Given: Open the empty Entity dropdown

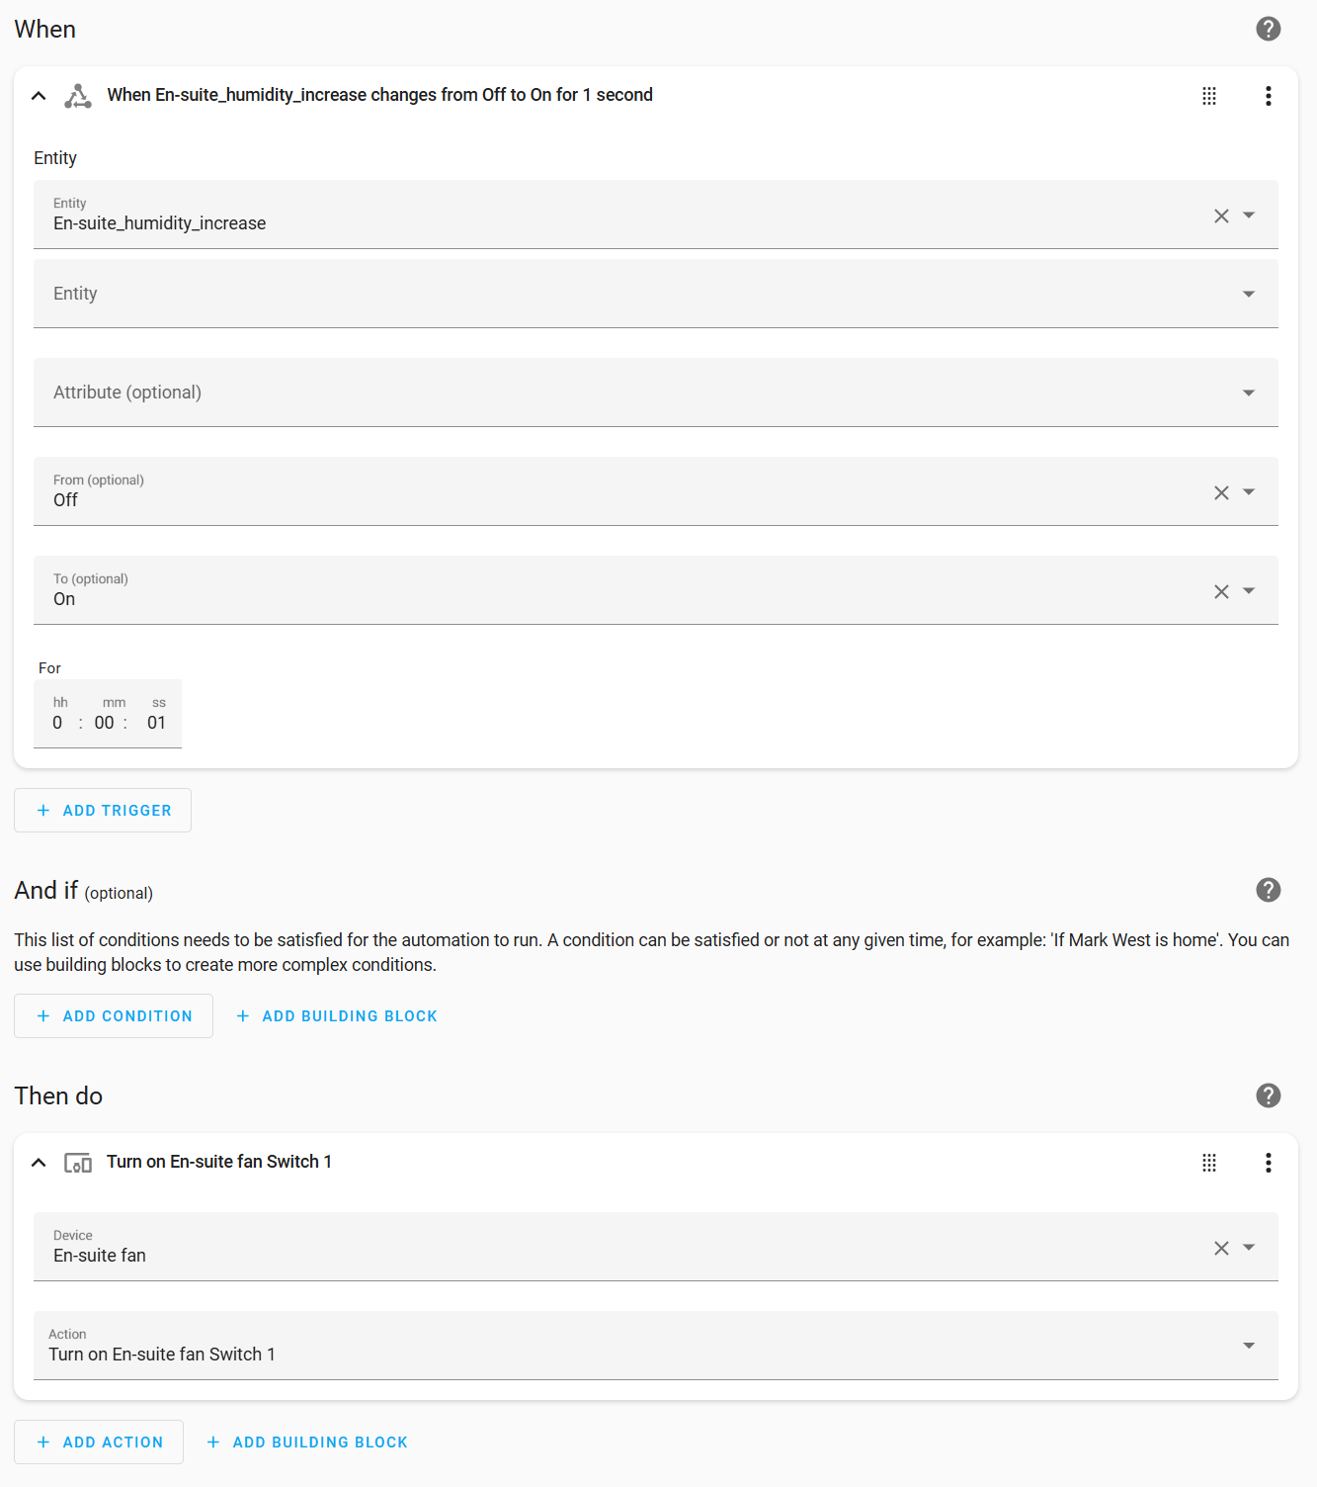Looking at the screenshot, I should [1248, 294].
